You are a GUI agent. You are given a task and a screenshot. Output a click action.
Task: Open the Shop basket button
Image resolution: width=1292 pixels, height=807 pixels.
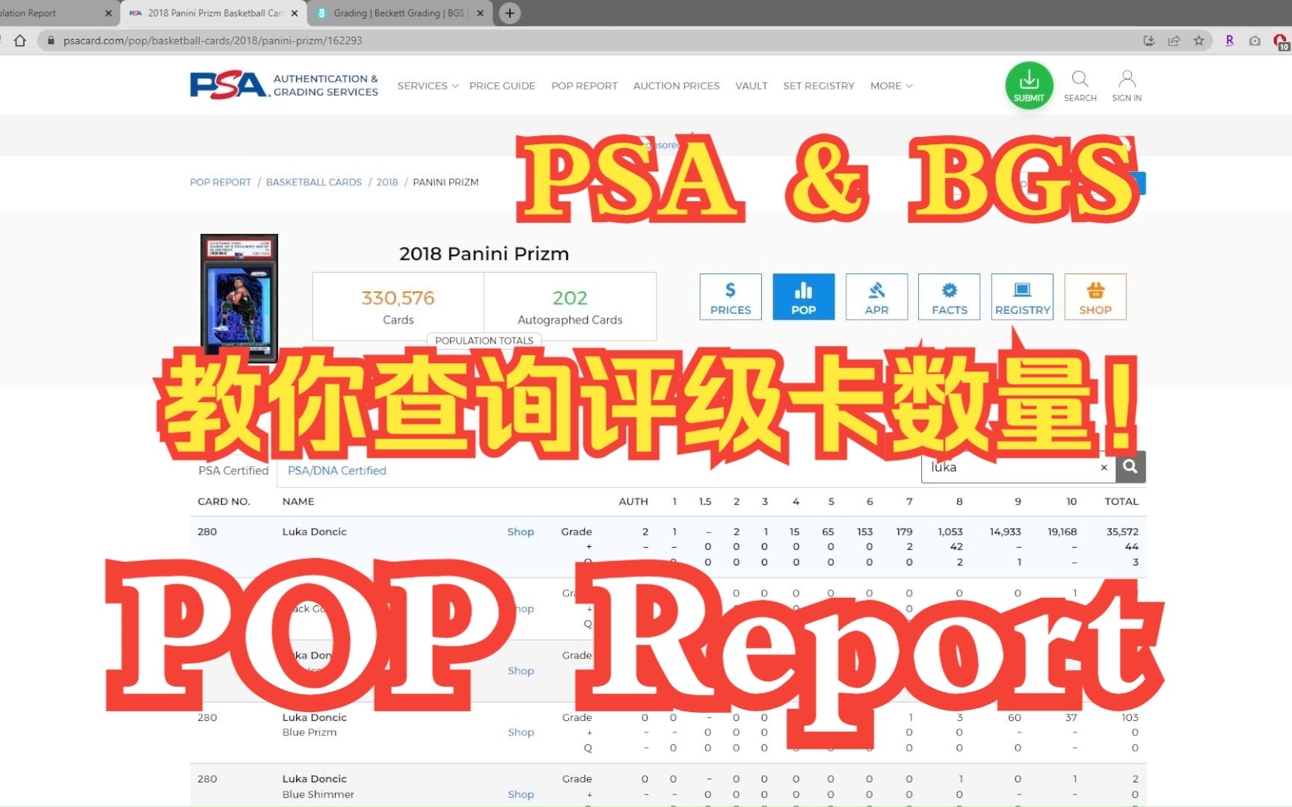click(1095, 297)
